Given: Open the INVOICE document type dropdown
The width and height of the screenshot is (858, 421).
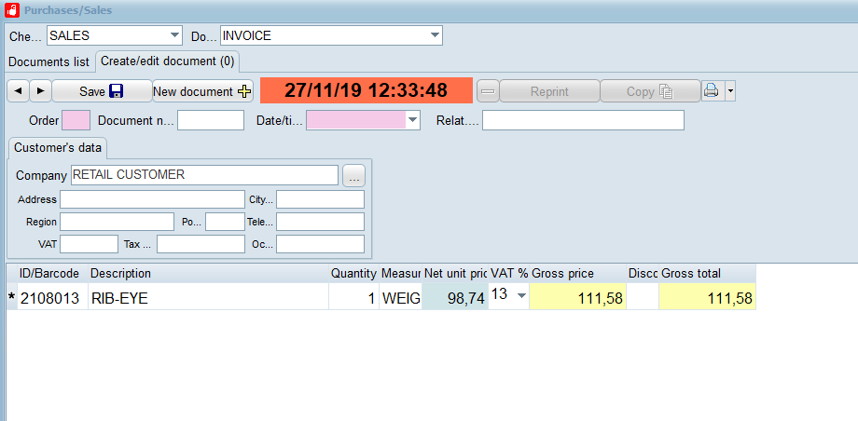Looking at the screenshot, I should [x=435, y=35].
